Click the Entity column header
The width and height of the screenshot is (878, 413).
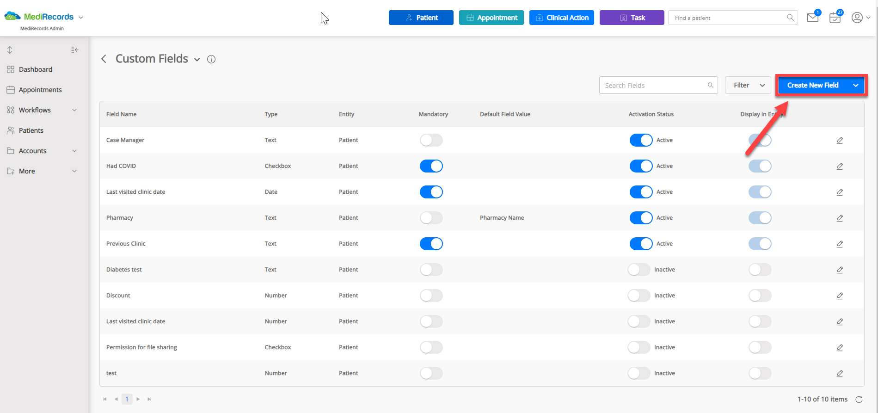point(346,114)
